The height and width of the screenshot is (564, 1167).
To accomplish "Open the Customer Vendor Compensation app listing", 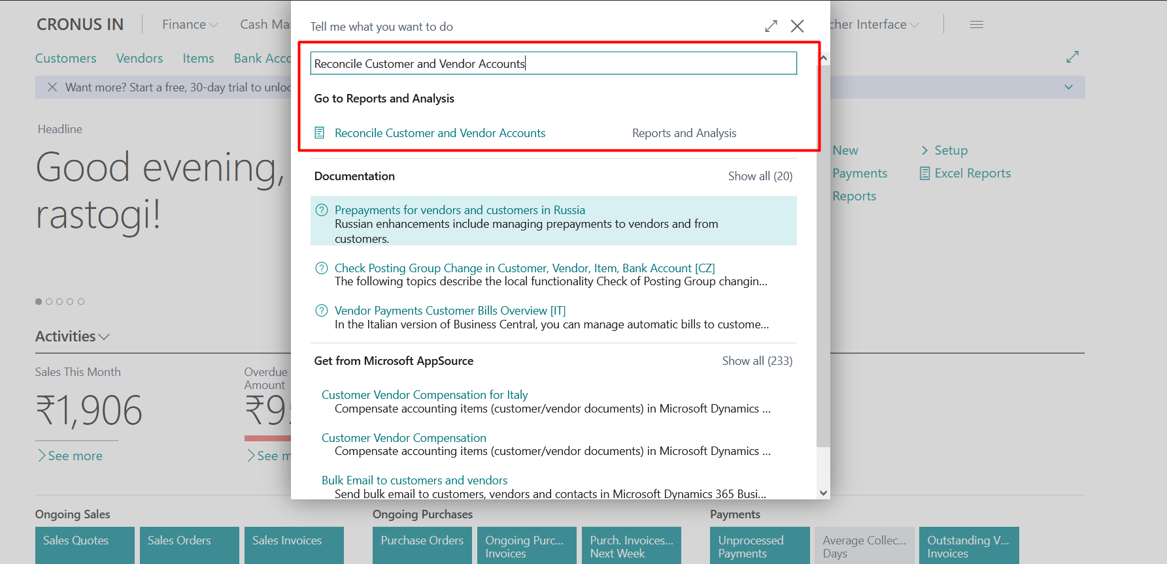I will (x=404, y=438).
